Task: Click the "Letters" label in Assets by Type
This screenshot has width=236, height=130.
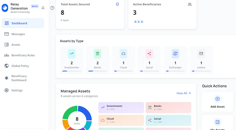Action: click(x=201, y=67)
